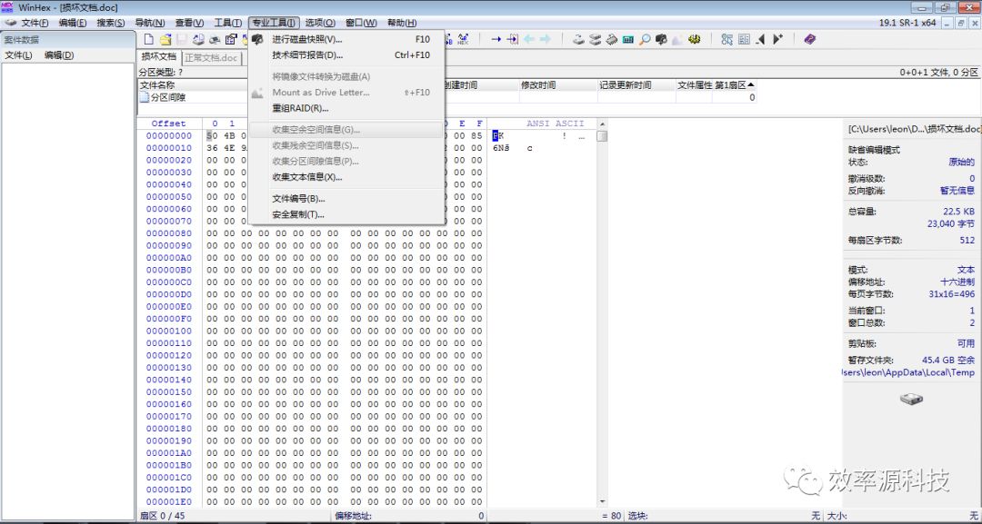Click 扇区 0 / 45 in status bar

point(162,517)
